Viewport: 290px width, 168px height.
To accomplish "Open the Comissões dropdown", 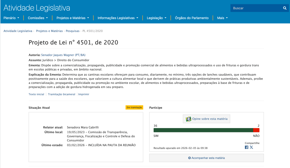I will (38, 18).
